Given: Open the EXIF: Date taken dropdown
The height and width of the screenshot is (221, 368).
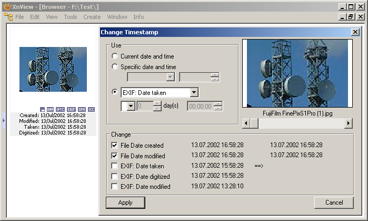Looking at the screenshot, I should tap(194, 92).
